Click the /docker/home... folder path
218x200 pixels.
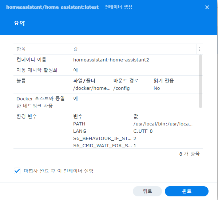point(92,88)
